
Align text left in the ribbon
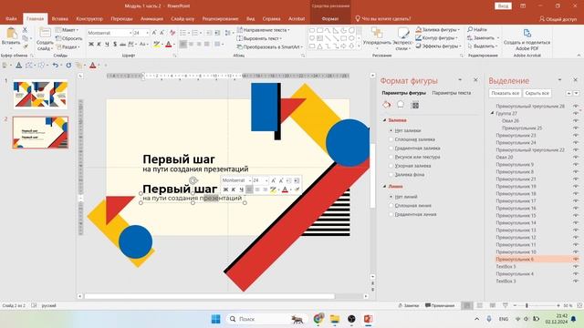[x=182, y=45]
